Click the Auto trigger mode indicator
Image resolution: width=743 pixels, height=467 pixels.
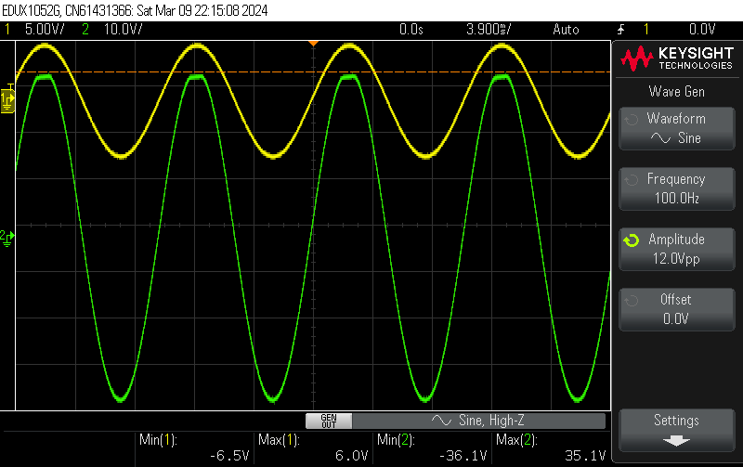point(566,30)
